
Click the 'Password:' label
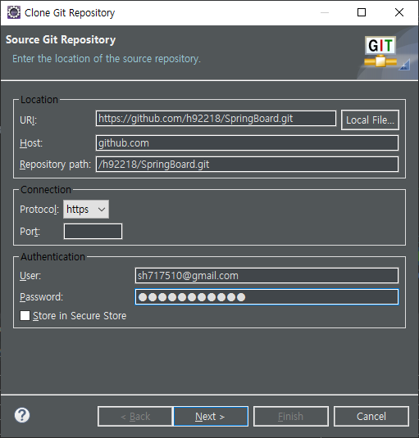pyautogui.click(x=41, y=297)
